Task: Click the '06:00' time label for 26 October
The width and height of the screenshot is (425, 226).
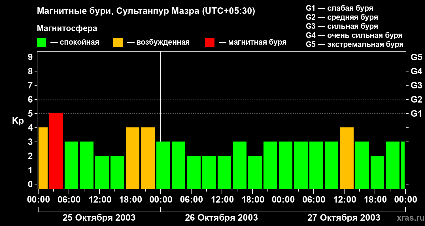Action: (x=191, y=200)
